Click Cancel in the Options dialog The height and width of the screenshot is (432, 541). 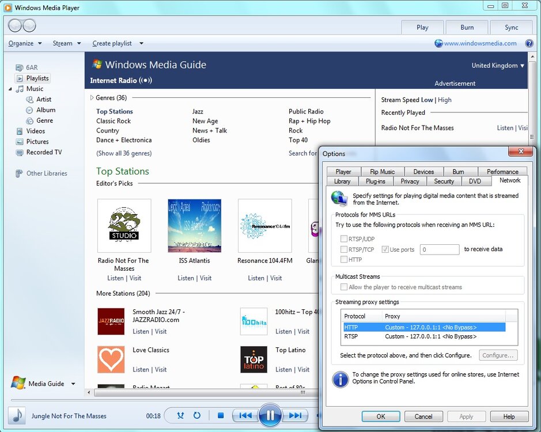[x=423, y=416]
